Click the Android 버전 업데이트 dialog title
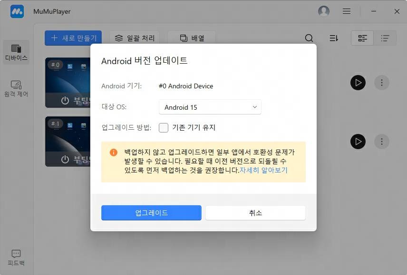 [x=145, y=61]
